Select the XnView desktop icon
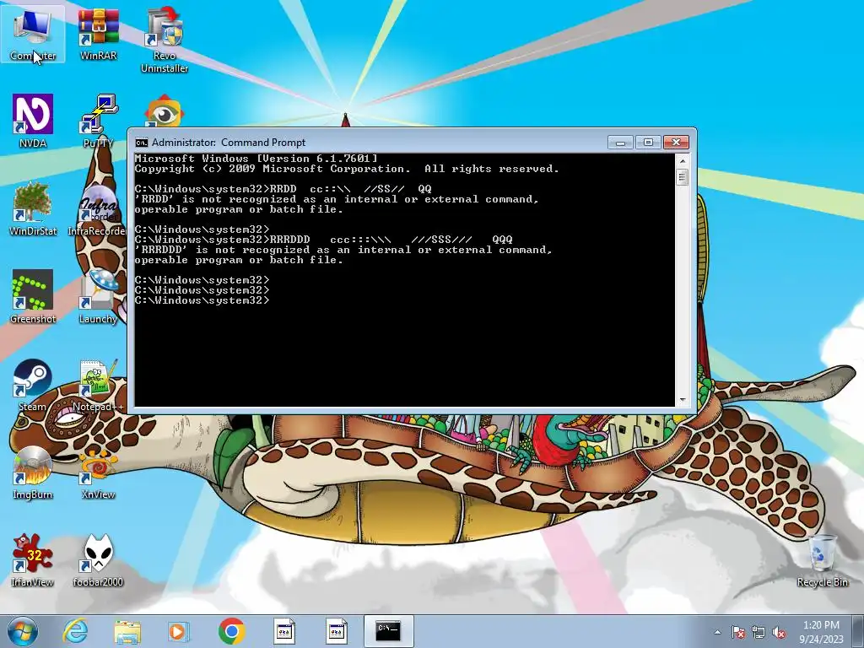The width and height of the screenshot is (864, 648). pos(98,472)
